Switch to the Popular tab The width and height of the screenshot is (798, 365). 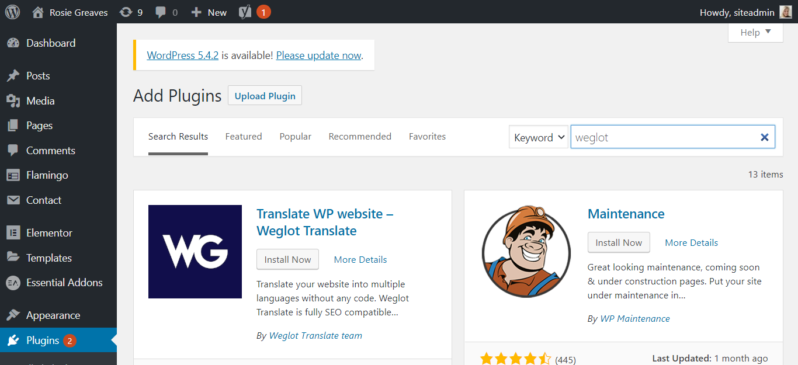pos(296,137)
